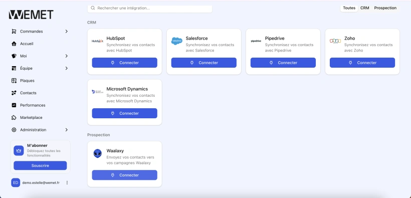
Task: Click the Contacts network icon
Action: pos(14,93)
